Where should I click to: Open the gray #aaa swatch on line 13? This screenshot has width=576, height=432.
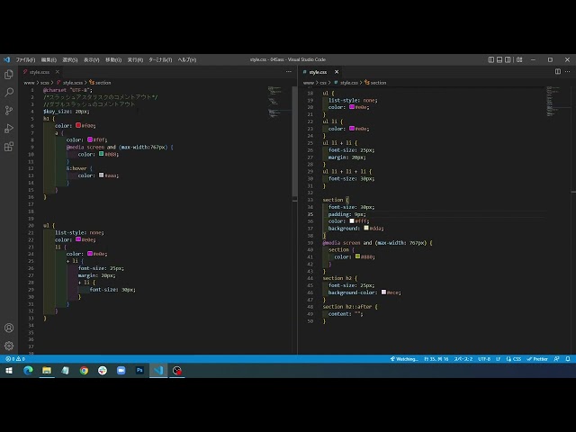[101, 175]
